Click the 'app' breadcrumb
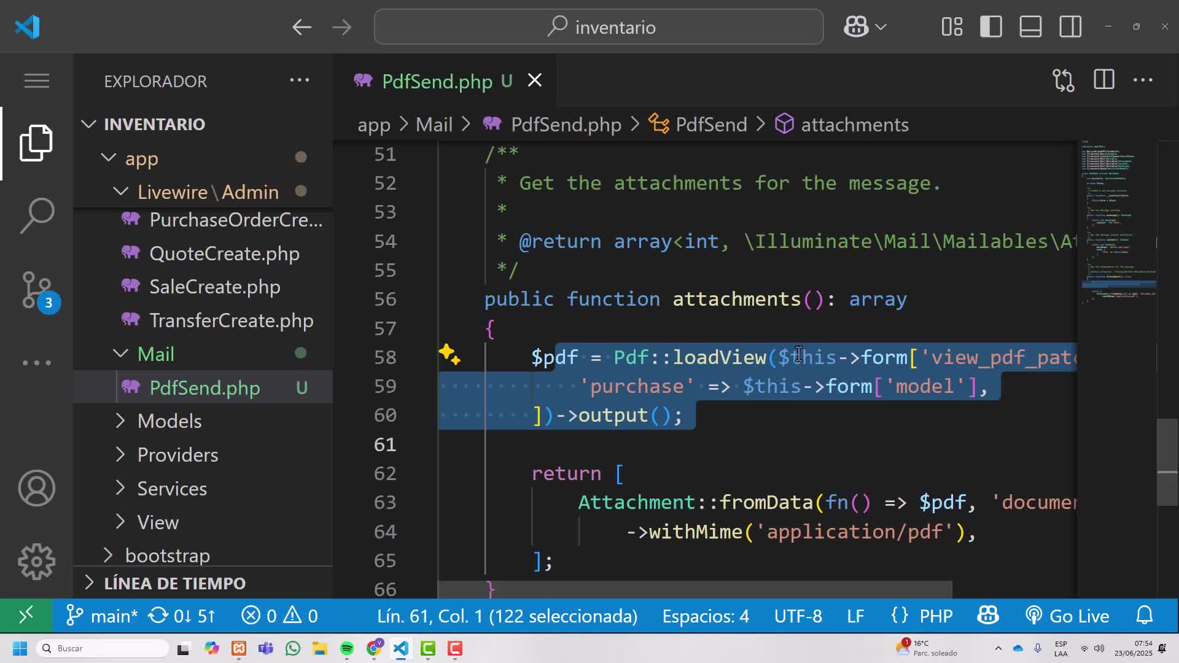This screenshot has height=663, width=1179. pyautogui.click(x=374, y=125)
